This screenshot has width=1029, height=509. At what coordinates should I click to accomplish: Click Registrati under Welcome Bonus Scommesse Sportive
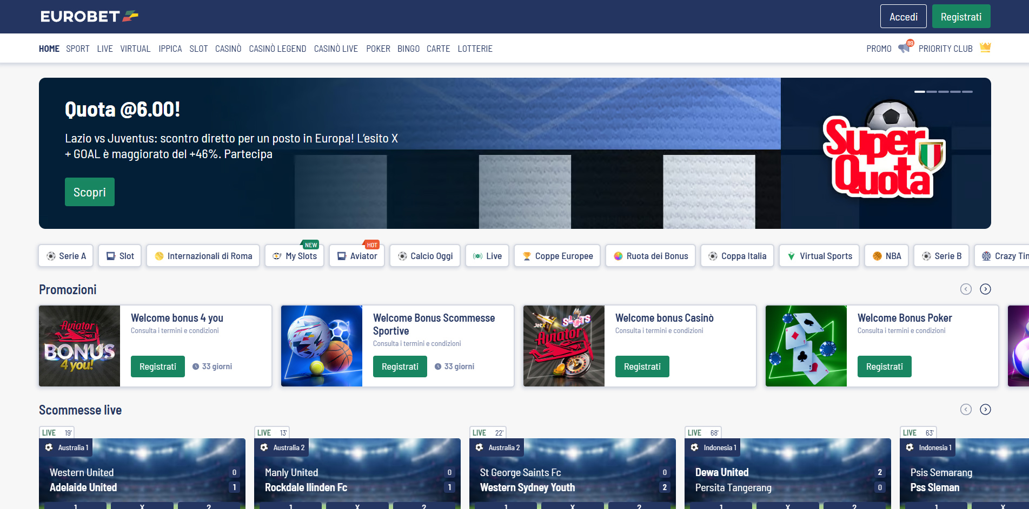(x=400, y=367)
